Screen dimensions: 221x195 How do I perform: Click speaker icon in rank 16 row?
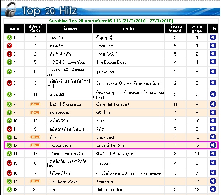click(213, 173)
